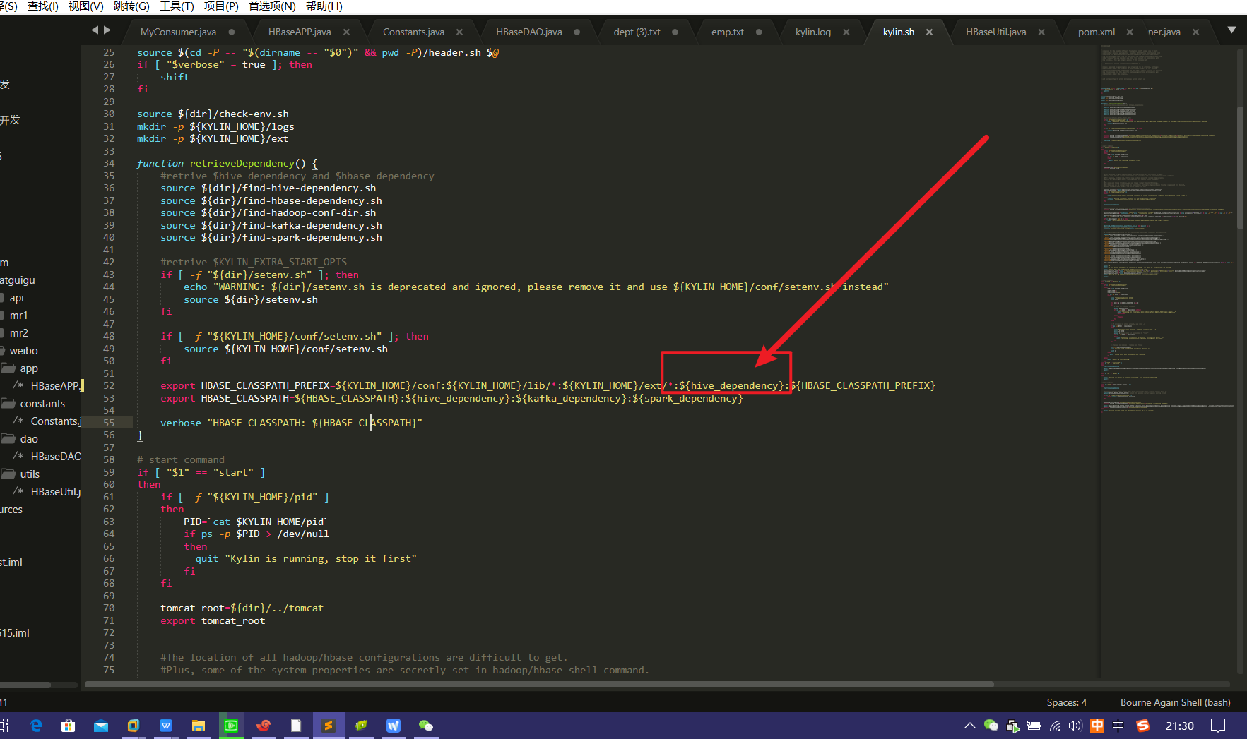Click the Spaces: 4 indentation setting
1247x739 pixels.
click(1066, 702)
